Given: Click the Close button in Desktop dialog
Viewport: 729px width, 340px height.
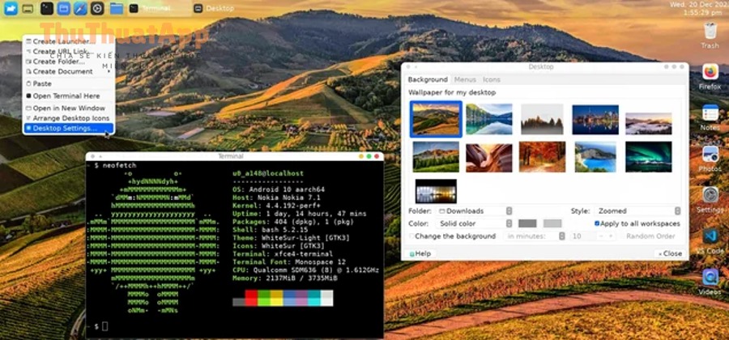Looking at the screenshot, I should click(x=670, y=253).
